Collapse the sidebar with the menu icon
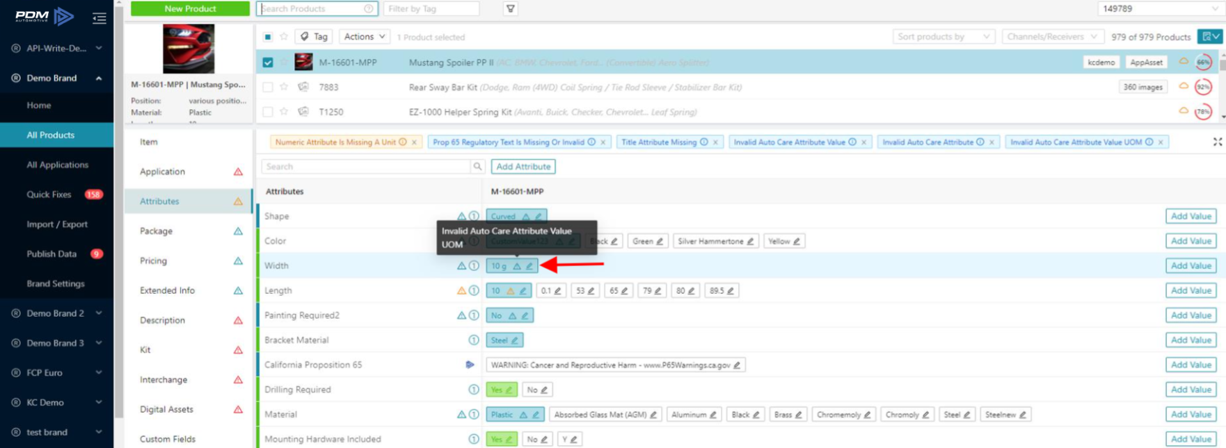This screenshot has width=1226, height=448. tap(99, 17)
